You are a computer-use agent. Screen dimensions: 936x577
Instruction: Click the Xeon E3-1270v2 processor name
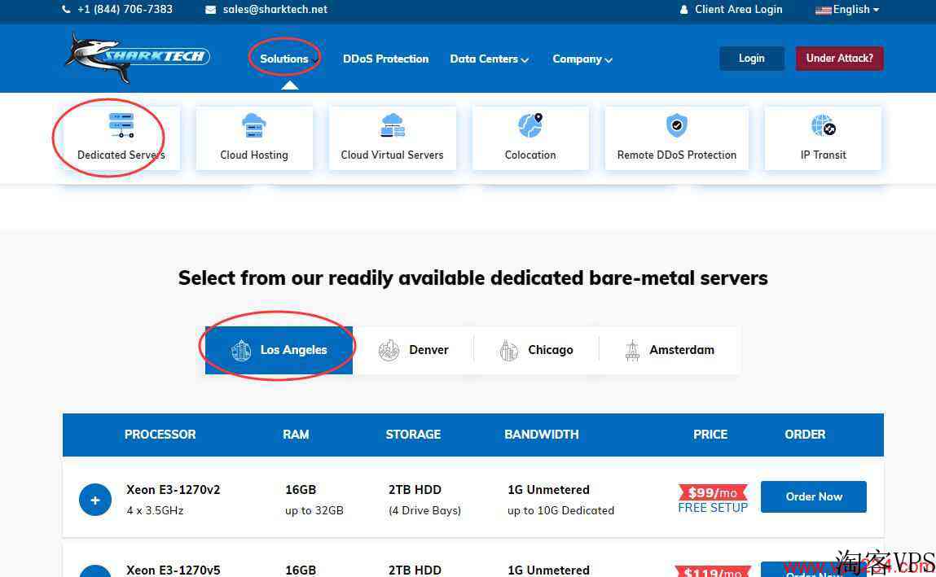[x=174, y=489]
